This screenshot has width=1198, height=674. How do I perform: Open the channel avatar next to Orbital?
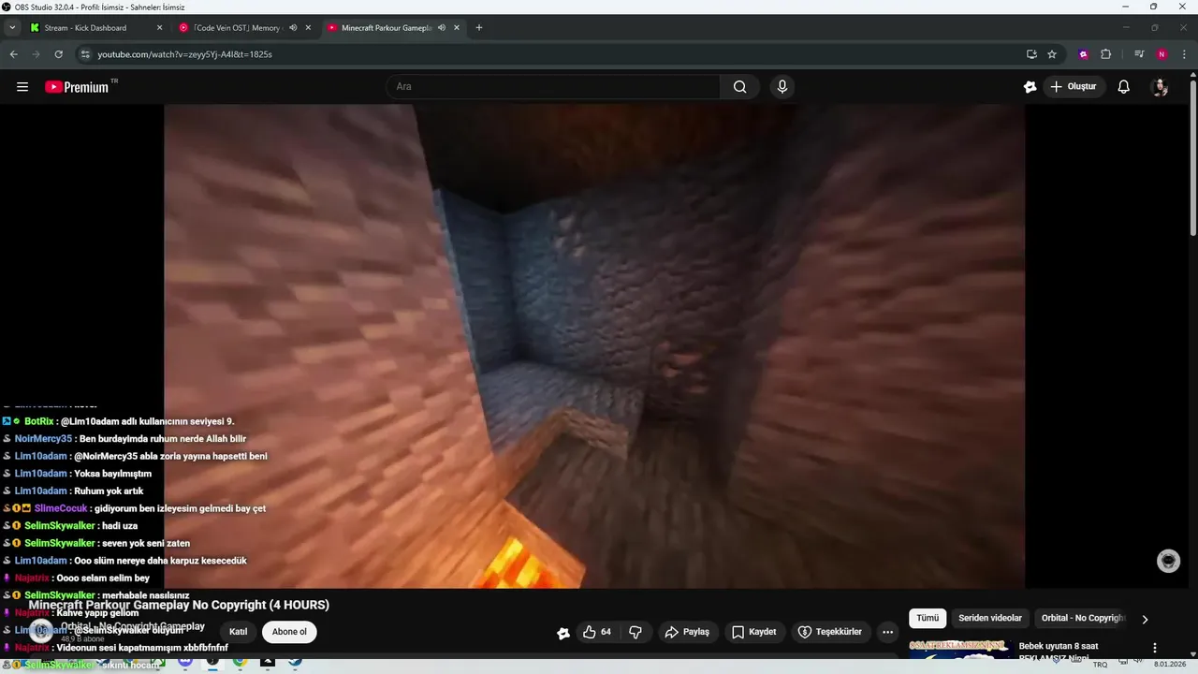point(40,632)
